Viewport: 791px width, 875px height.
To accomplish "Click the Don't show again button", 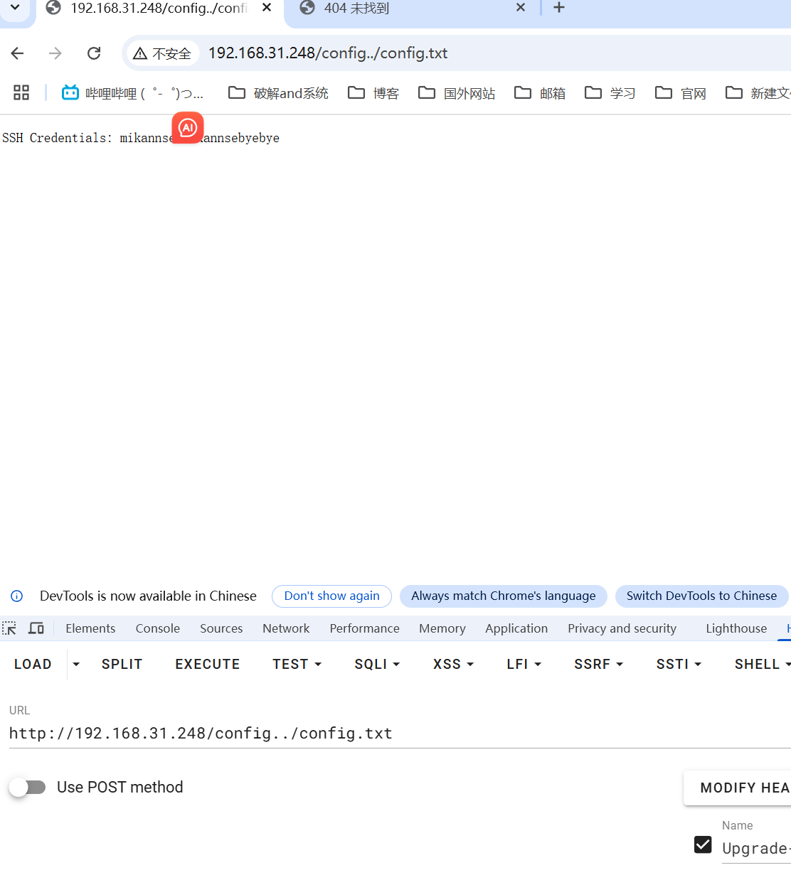I will (331, 596).
